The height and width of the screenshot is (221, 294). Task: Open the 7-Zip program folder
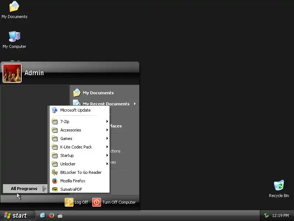79,122
